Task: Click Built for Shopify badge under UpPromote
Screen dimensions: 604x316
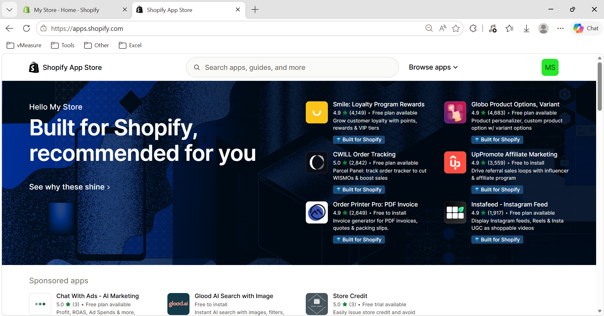Action: coord(497,189)
